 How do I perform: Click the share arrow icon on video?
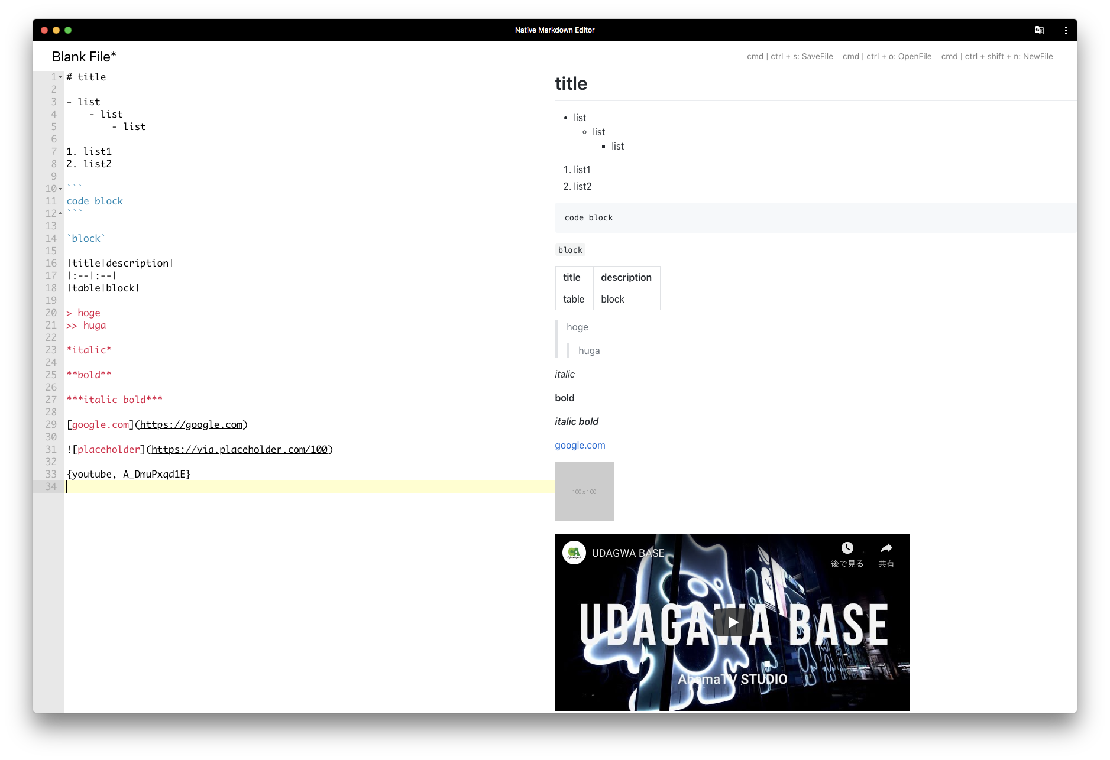click(x=886, y=548)
